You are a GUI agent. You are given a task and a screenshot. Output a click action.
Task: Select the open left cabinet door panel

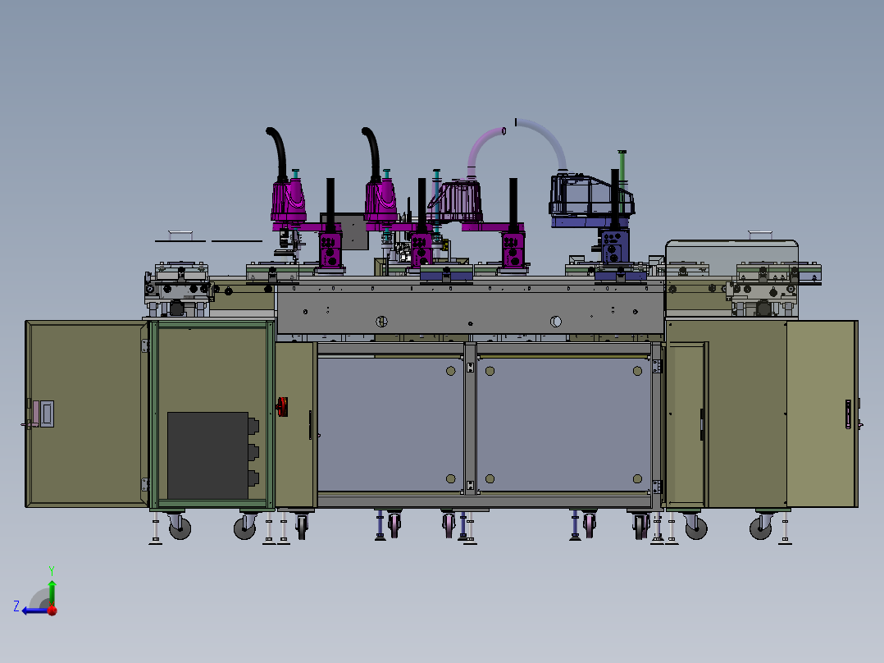point(87,414)
